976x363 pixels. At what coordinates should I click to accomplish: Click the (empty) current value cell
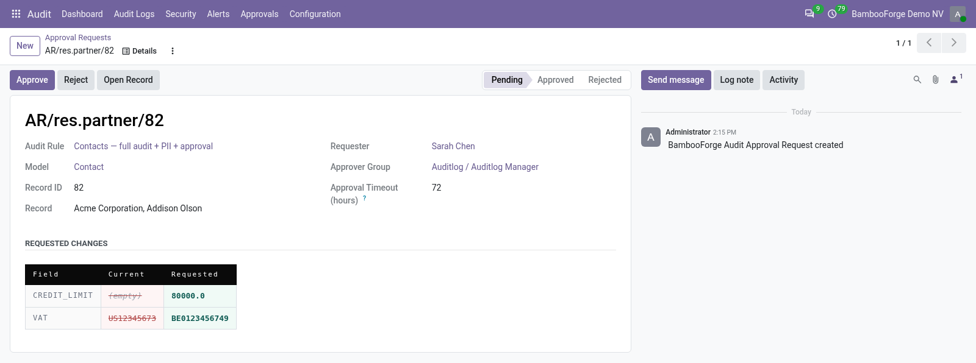pyautogui.click(x=132, y=295)
